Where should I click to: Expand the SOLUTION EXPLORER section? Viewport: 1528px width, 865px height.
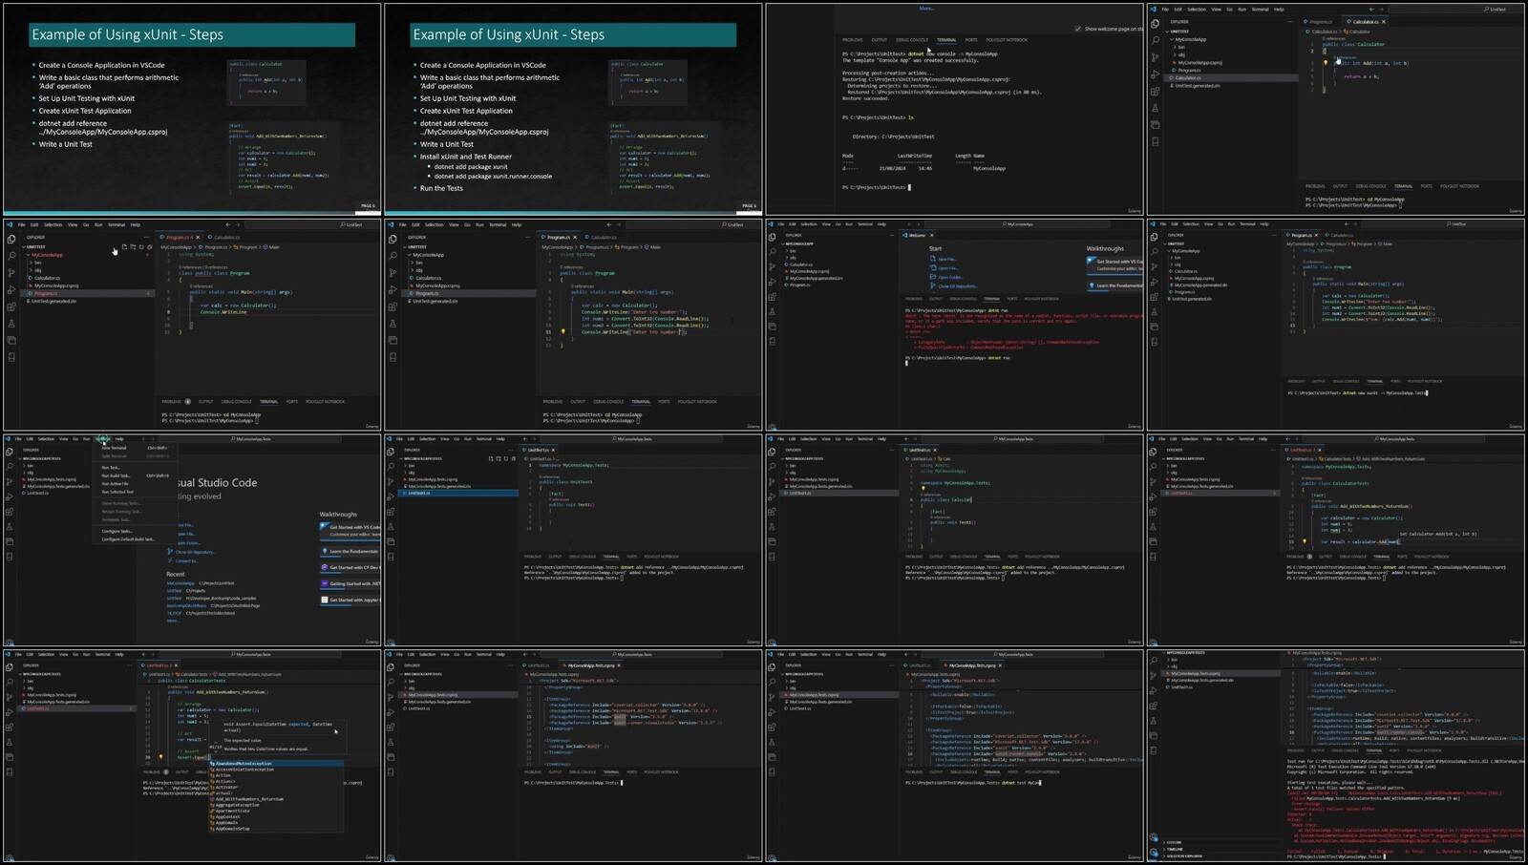[1179, 855]
